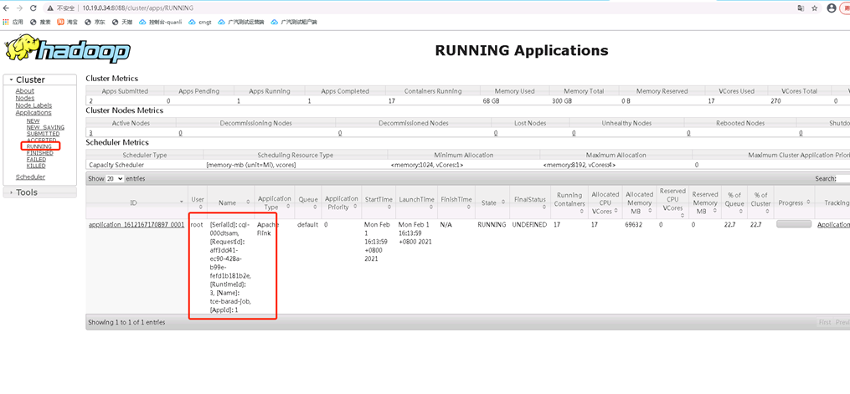Expand the Tools sidebar section
The image size is (850, 394).
pos(39,192)
